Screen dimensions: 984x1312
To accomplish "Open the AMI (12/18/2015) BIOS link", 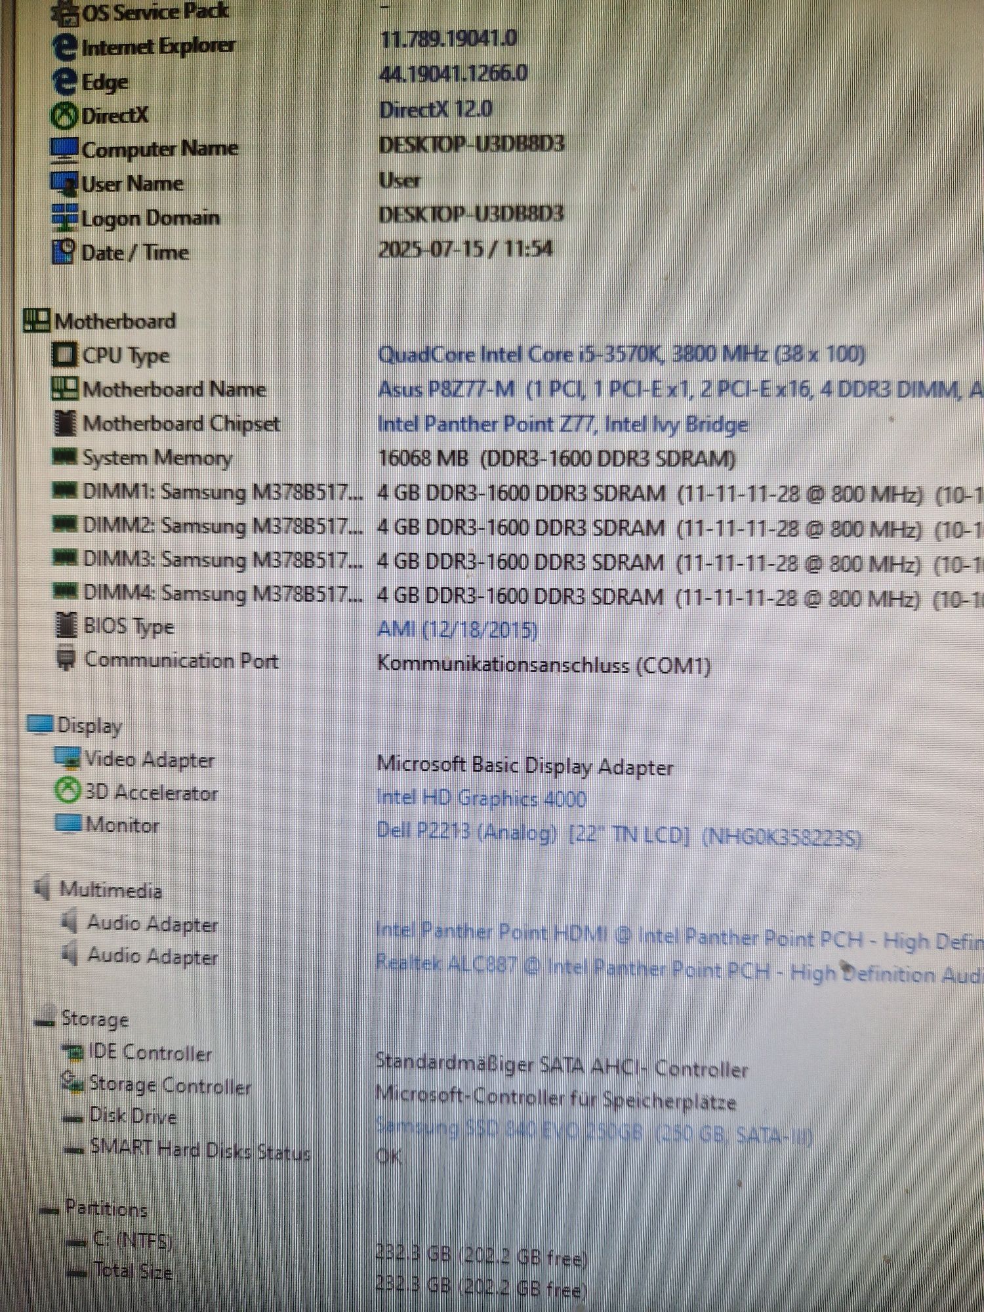I will tap(457, 630).
